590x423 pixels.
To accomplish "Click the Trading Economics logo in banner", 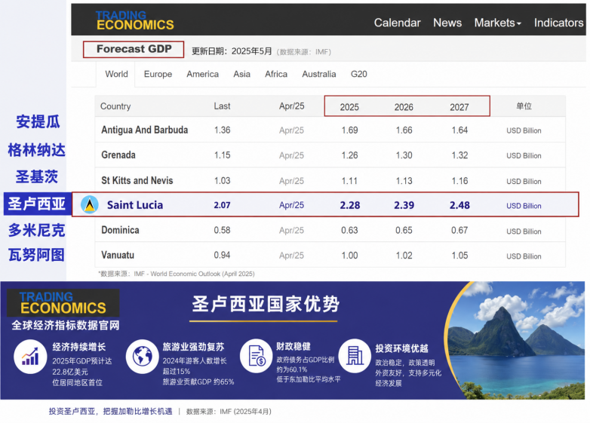I will coord(63,303).
